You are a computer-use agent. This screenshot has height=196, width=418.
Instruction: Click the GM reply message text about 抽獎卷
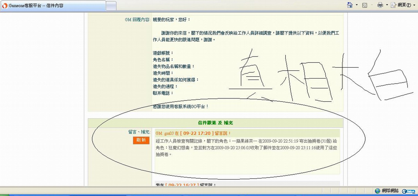coord(246,148)
